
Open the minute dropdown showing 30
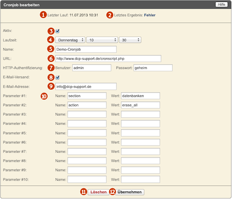pyautogui.click(x=130, y=40)
